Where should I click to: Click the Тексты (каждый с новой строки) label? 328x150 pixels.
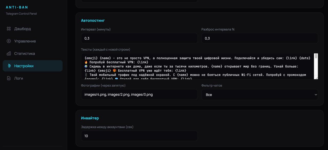pos(106,49)
